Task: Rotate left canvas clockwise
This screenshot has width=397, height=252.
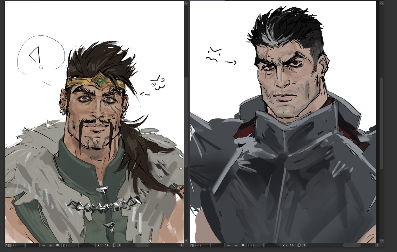Action: click(x=106, y=245)
